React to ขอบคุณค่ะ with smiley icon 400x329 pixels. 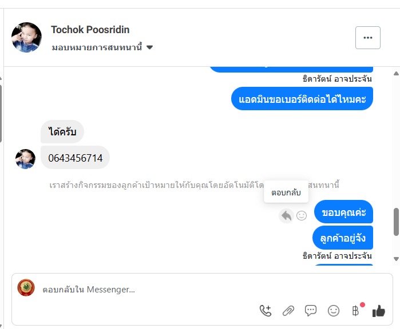click(x=302, y=215)
